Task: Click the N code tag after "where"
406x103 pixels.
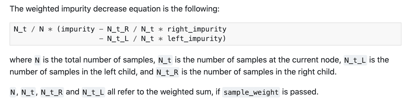Action: pos(37,60)
